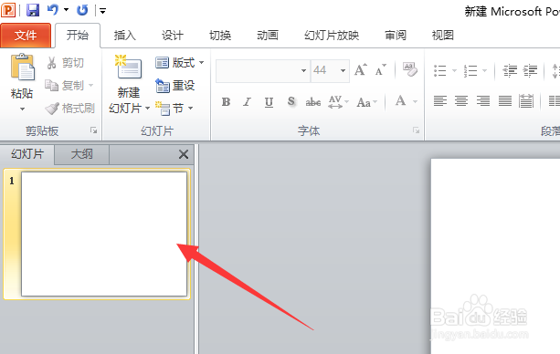Increase font size with large A icon
Image resolution: width=560 pixels, height=354 pixels.
[361, 70]
